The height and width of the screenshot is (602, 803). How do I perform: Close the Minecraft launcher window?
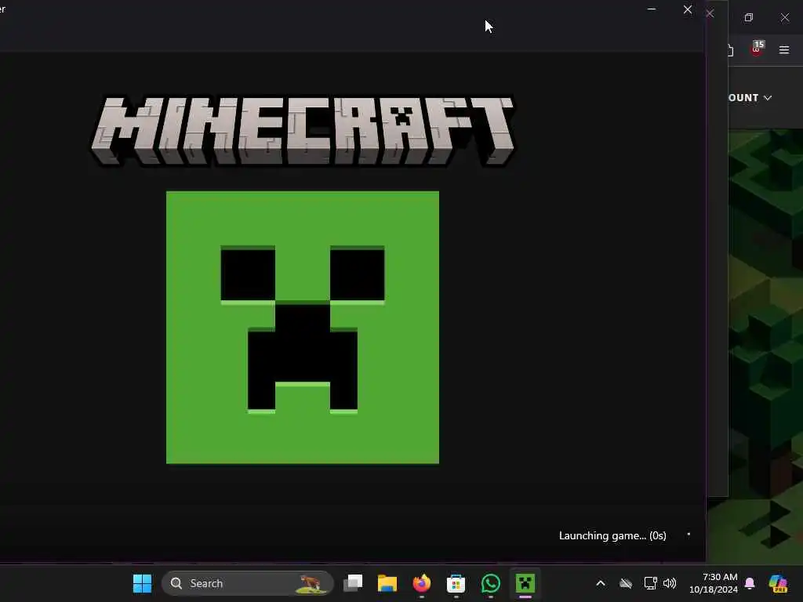pos(688,9)
